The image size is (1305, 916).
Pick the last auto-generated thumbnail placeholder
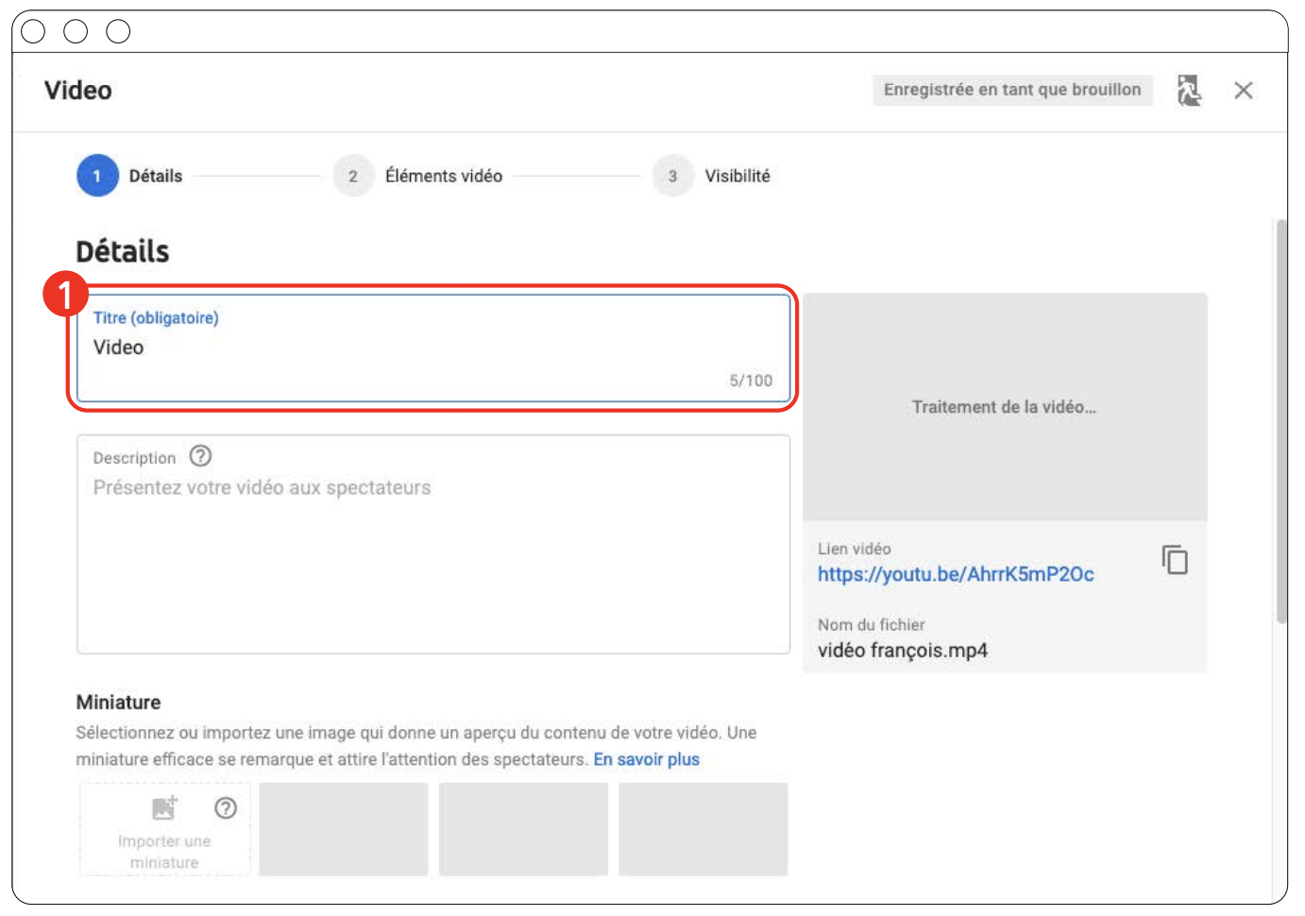(x=703, y=829)
